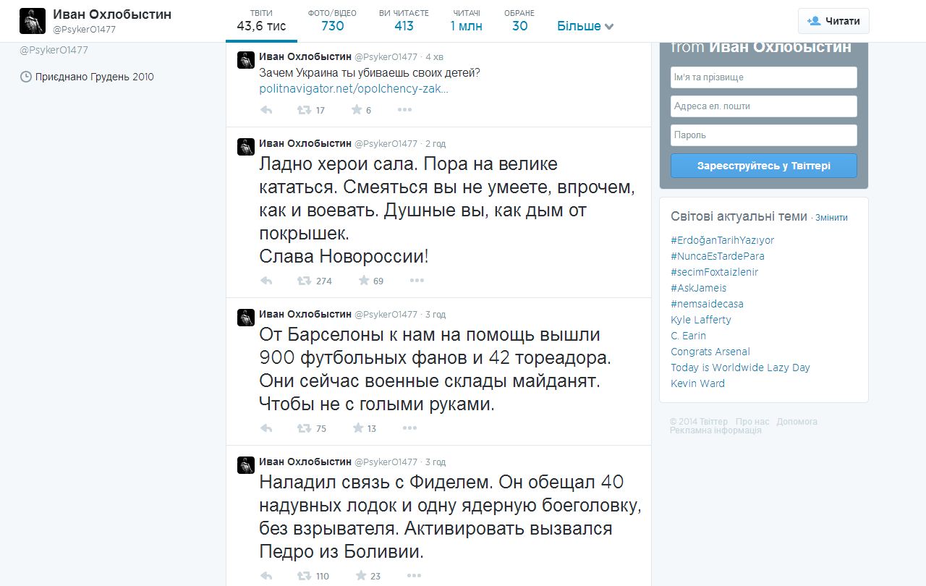Open the 'Kyle Lafferty' trending topic
Image resolution: width=926 pixels, height=586 pixels.
pos(701,320)
